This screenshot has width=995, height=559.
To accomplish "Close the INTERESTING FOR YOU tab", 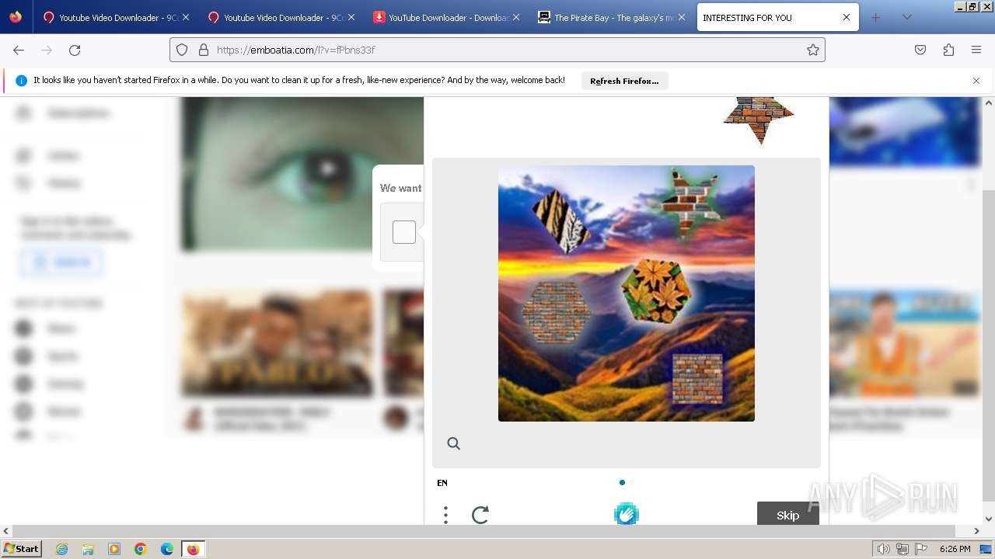I will pyautogui.click(x=847, y=17).
